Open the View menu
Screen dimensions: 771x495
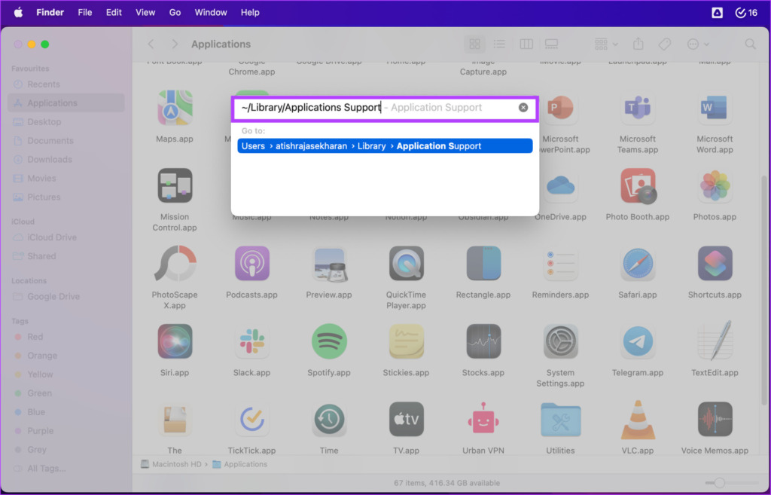coord(145,12)
